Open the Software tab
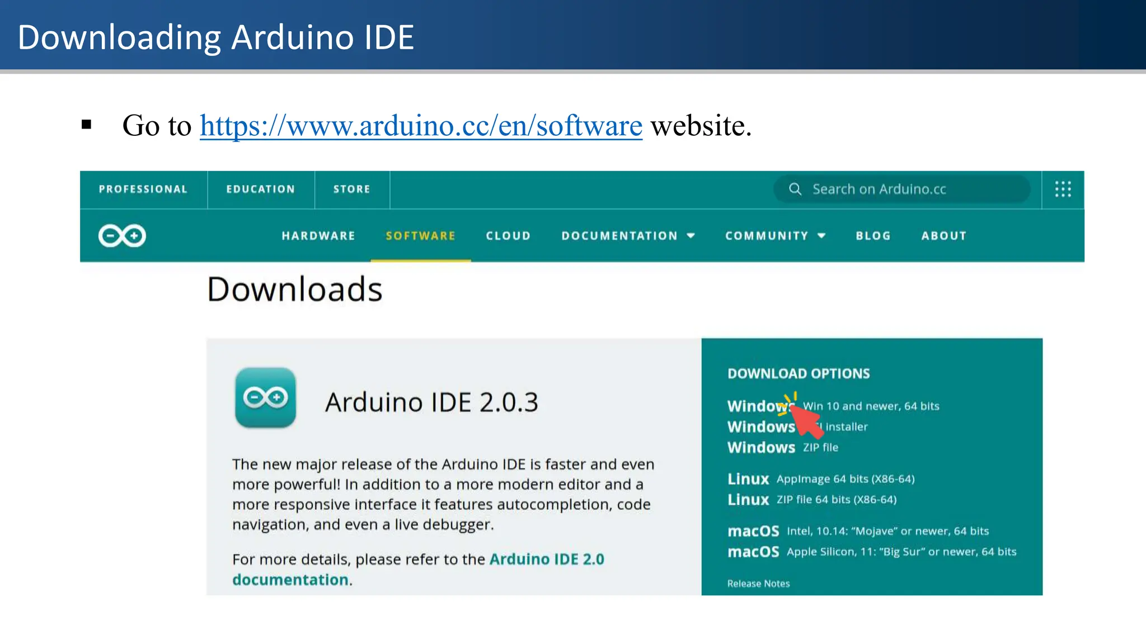 tap(420, 236)
